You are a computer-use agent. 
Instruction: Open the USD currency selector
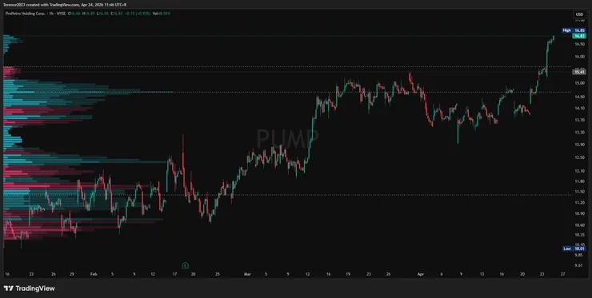(579, 14)
